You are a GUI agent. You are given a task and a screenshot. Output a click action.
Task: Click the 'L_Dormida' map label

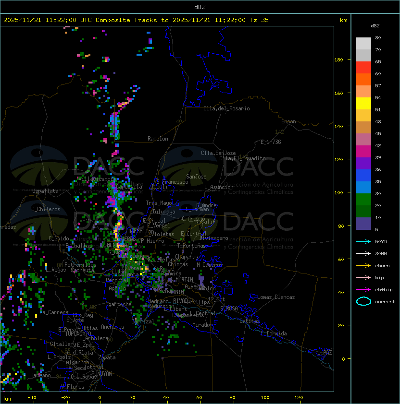click(x=274, y=333)
